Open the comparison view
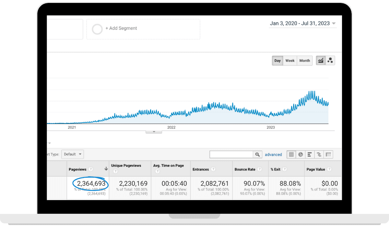 [319, 155]
